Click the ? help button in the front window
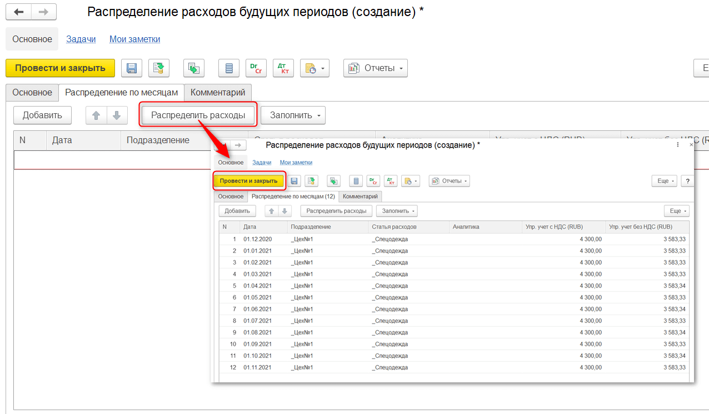The width and height of the screenshot is (709, 414). tap(688, 181)
